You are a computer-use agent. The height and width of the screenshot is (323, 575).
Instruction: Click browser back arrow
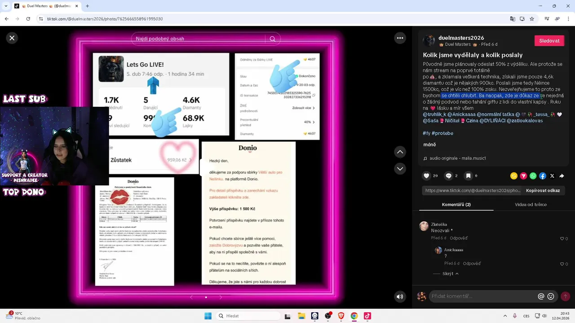coord(7,19)
